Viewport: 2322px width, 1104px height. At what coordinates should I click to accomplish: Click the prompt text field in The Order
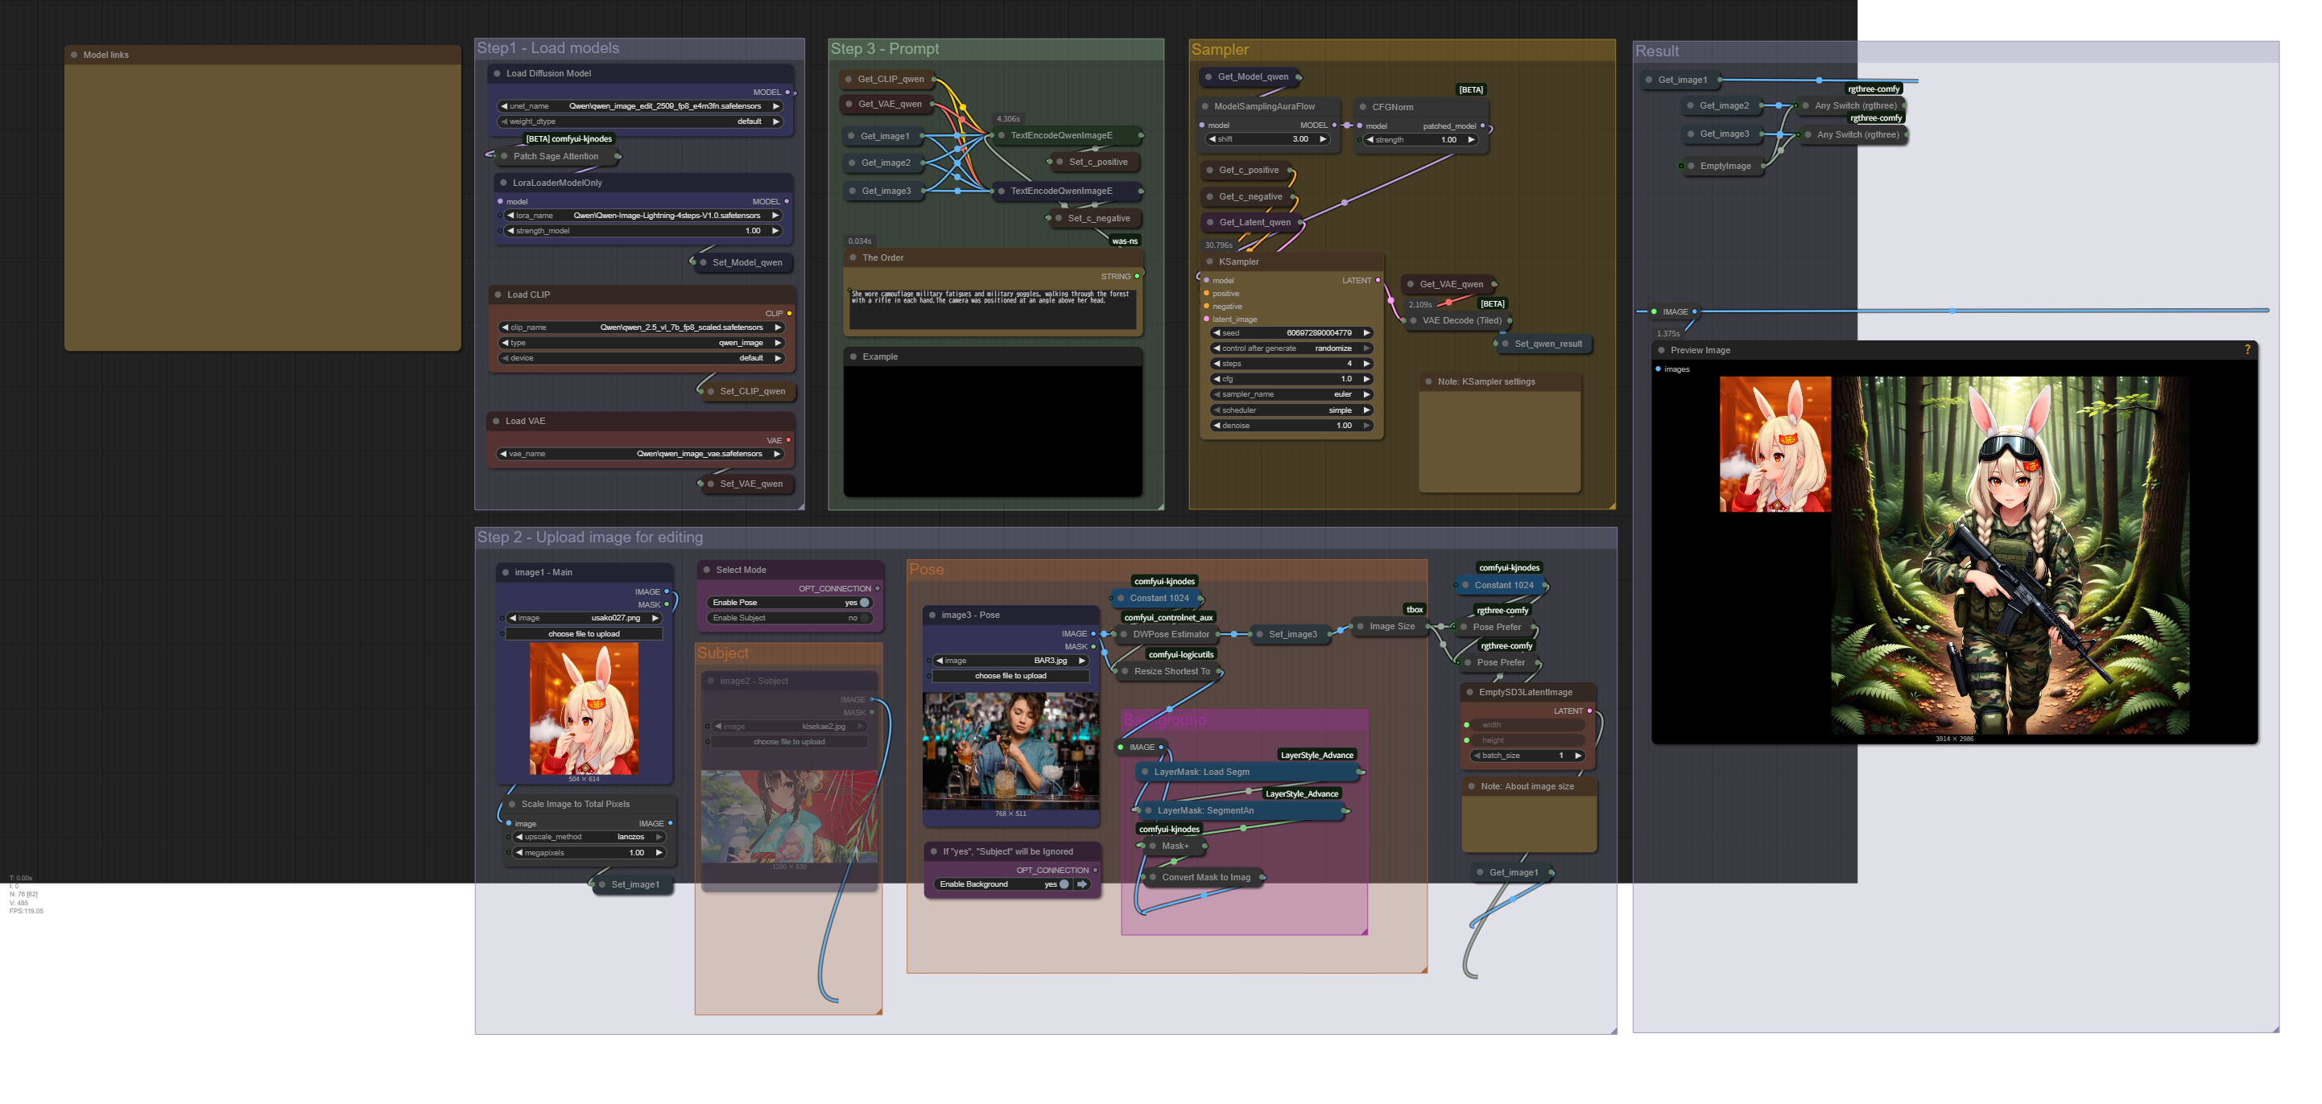(993, 309)
